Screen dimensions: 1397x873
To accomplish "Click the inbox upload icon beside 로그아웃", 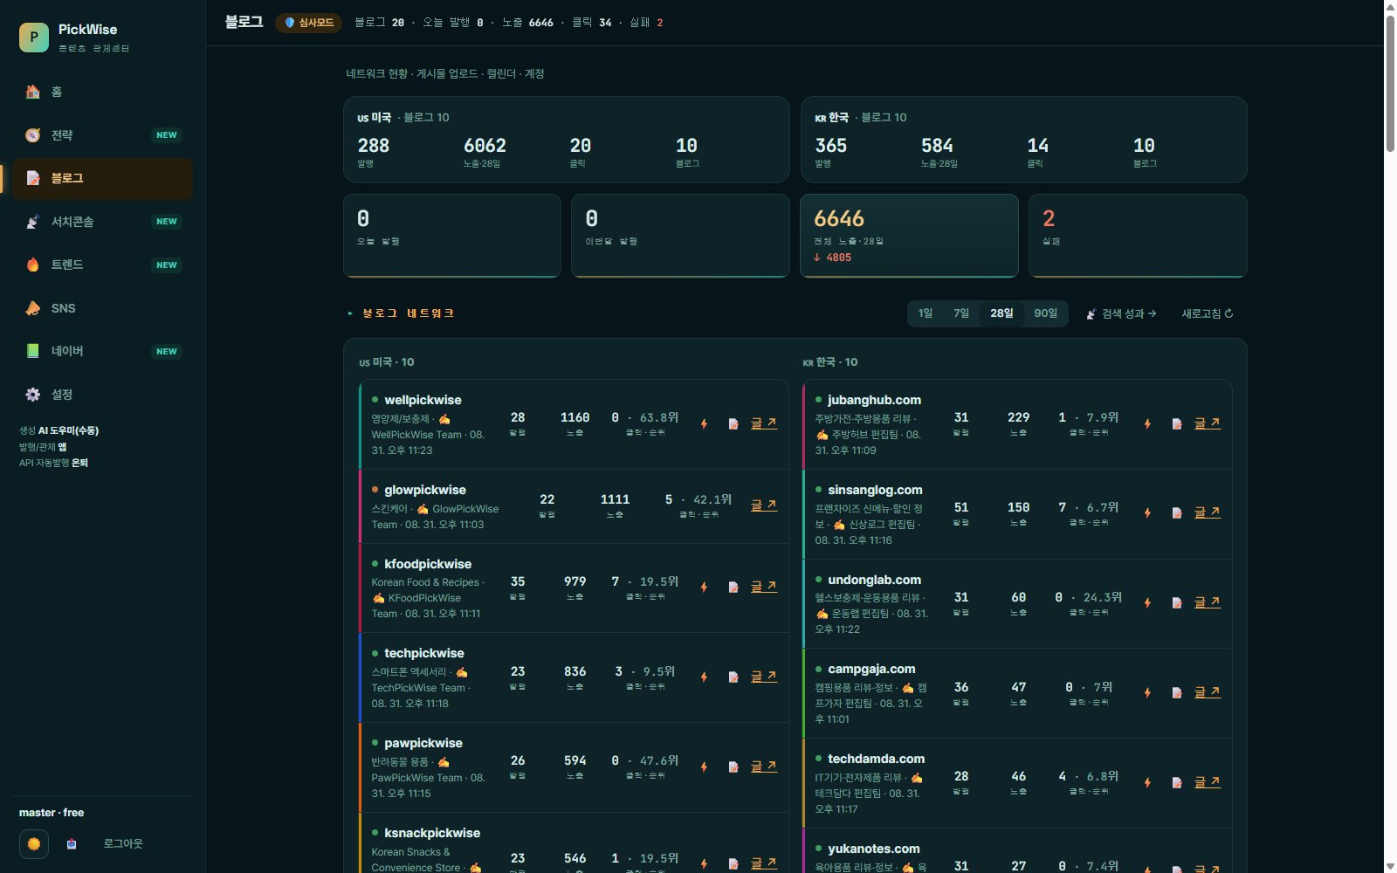I will pyautogui.click(x=72, y=844).
